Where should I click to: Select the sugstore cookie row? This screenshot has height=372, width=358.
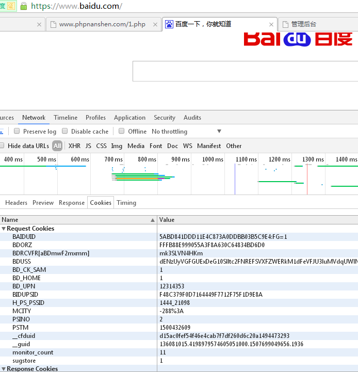point(179,361)
